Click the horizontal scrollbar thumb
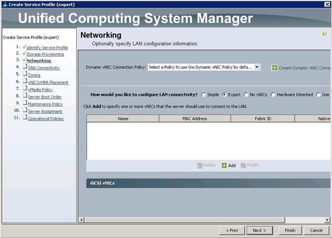 tap(185, 220)
